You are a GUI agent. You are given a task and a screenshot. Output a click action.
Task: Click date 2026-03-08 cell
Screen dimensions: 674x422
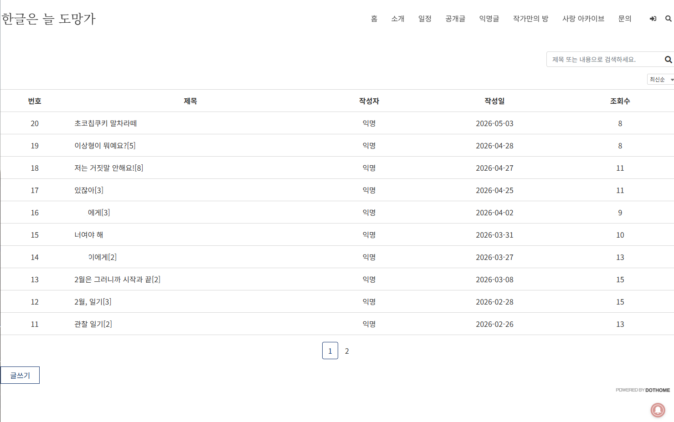pyautogui.click(x=494, y=280)
